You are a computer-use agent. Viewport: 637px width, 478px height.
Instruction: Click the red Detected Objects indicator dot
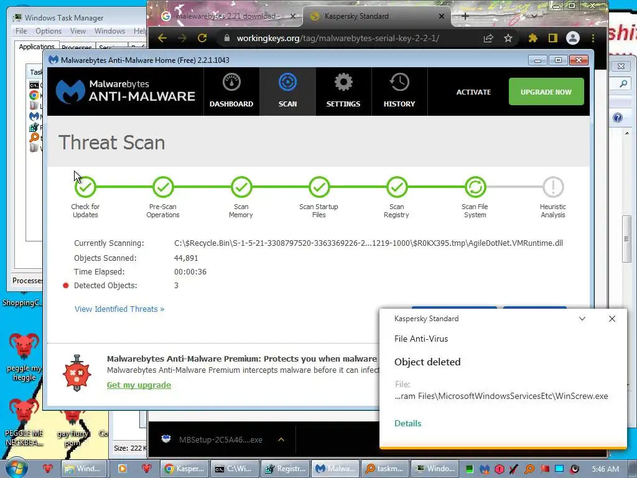66,285
